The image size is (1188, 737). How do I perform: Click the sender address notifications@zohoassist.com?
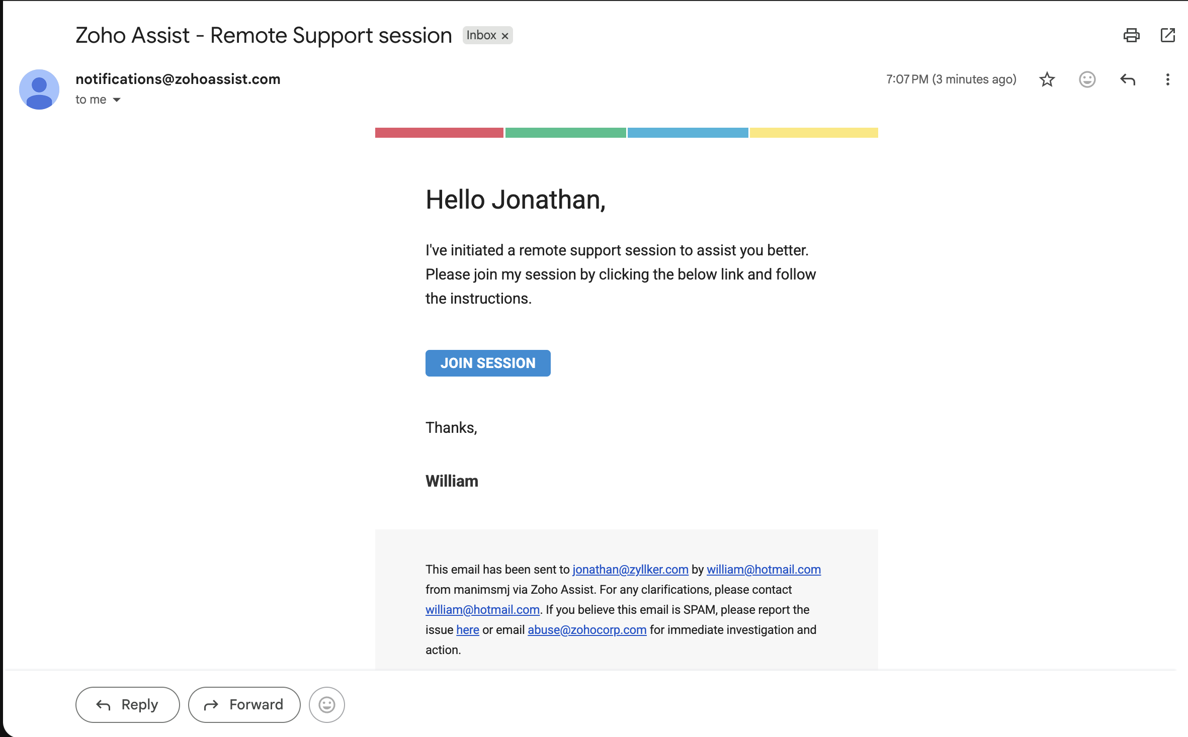click(178, 79)
